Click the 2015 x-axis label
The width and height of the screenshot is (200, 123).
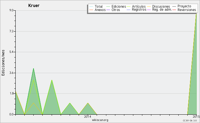point(196,116)
